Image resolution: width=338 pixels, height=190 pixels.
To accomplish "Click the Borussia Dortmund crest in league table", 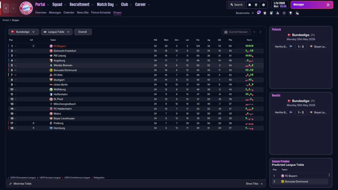I will pyautogui.click(x=51, y=70).
